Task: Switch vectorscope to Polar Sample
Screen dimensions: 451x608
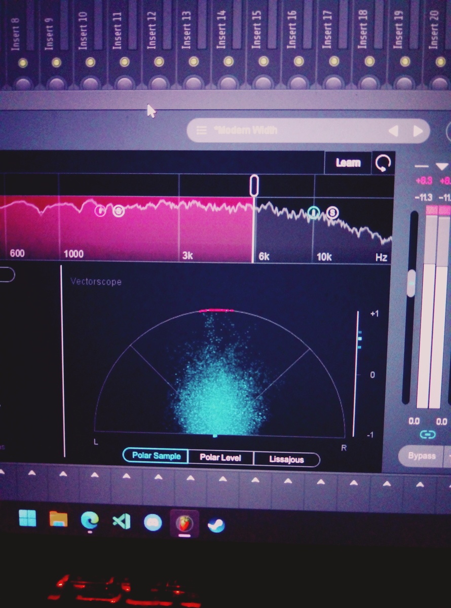Action: click(156, 455)
